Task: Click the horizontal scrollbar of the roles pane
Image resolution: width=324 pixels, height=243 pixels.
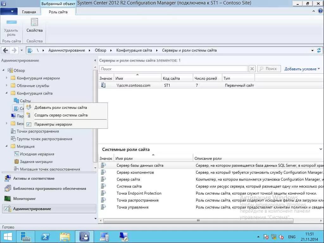Action: click(x=198, y=221)
